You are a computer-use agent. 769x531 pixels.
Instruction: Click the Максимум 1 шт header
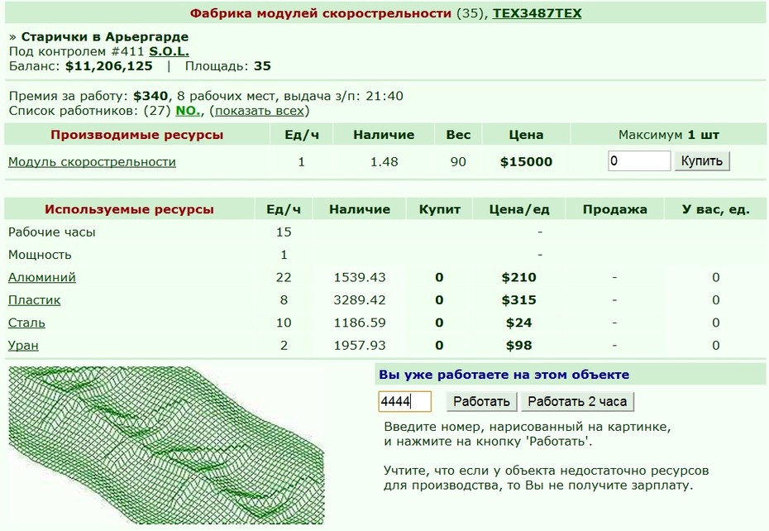click(668, 135)
